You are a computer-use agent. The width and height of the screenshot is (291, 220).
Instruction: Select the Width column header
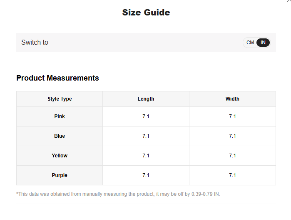(x=232, y=99)
